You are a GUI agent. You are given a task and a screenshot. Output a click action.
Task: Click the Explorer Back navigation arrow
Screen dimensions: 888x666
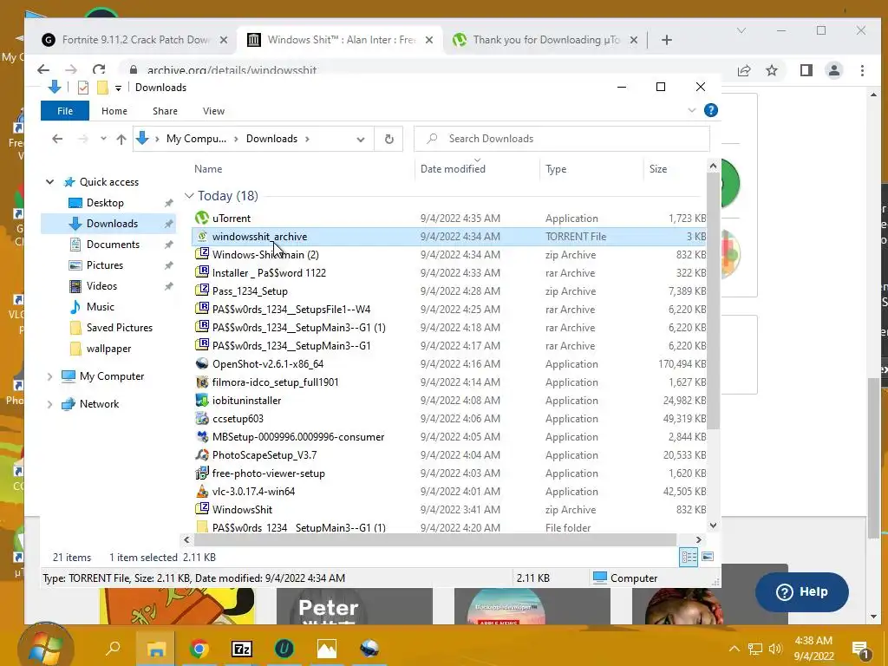click(57, 139)
